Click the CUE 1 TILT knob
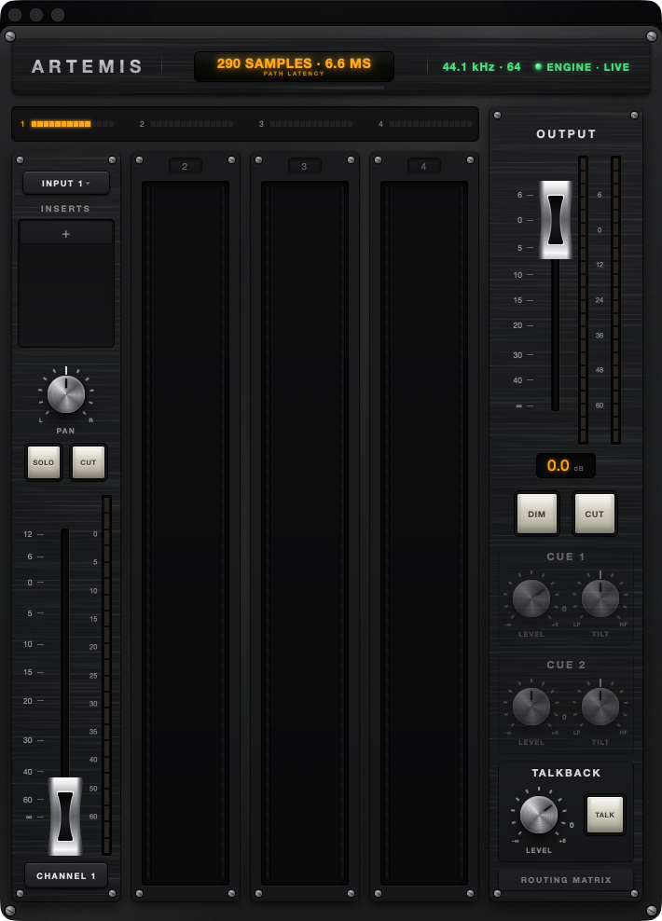This screenshot has height=921, width=662. tap(600, 598)
